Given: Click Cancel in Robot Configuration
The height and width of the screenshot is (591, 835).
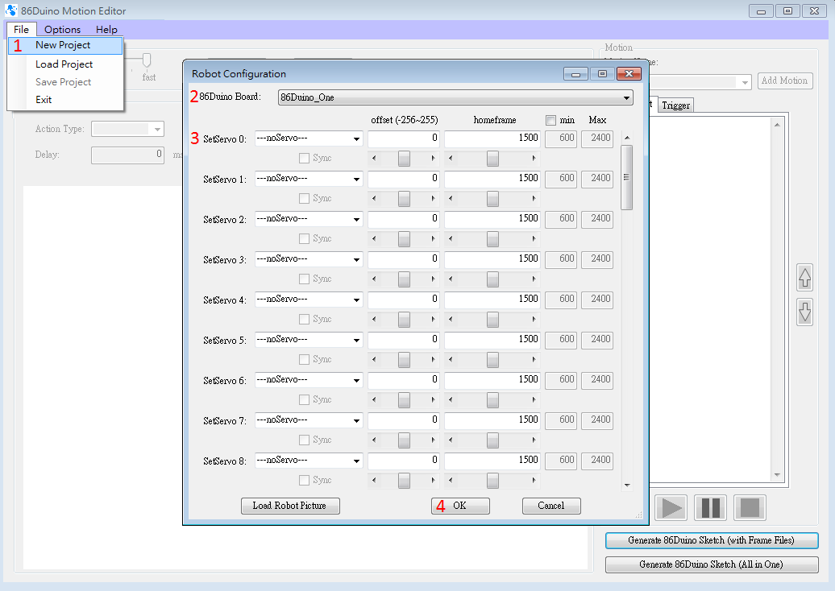Looking at the screenshot, I should pos(551,506).
